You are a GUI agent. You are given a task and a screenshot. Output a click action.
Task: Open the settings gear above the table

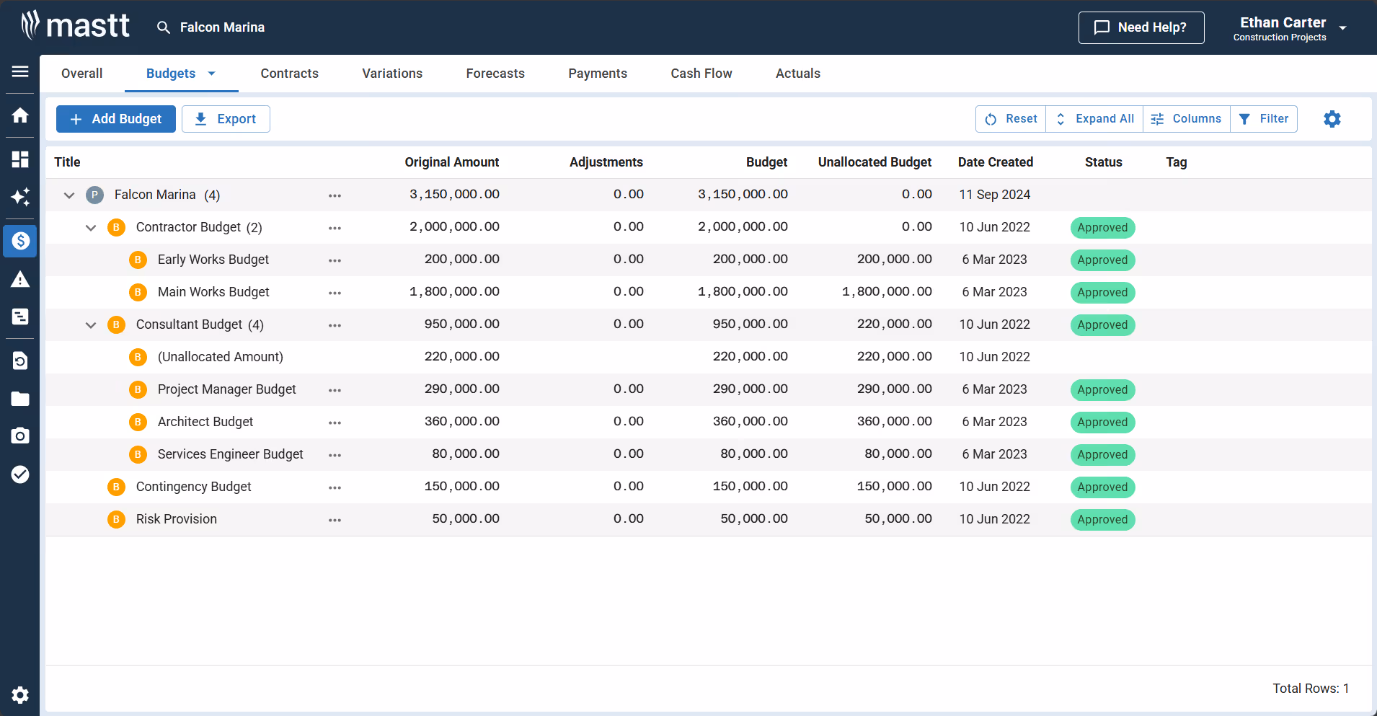[1332, 119]
